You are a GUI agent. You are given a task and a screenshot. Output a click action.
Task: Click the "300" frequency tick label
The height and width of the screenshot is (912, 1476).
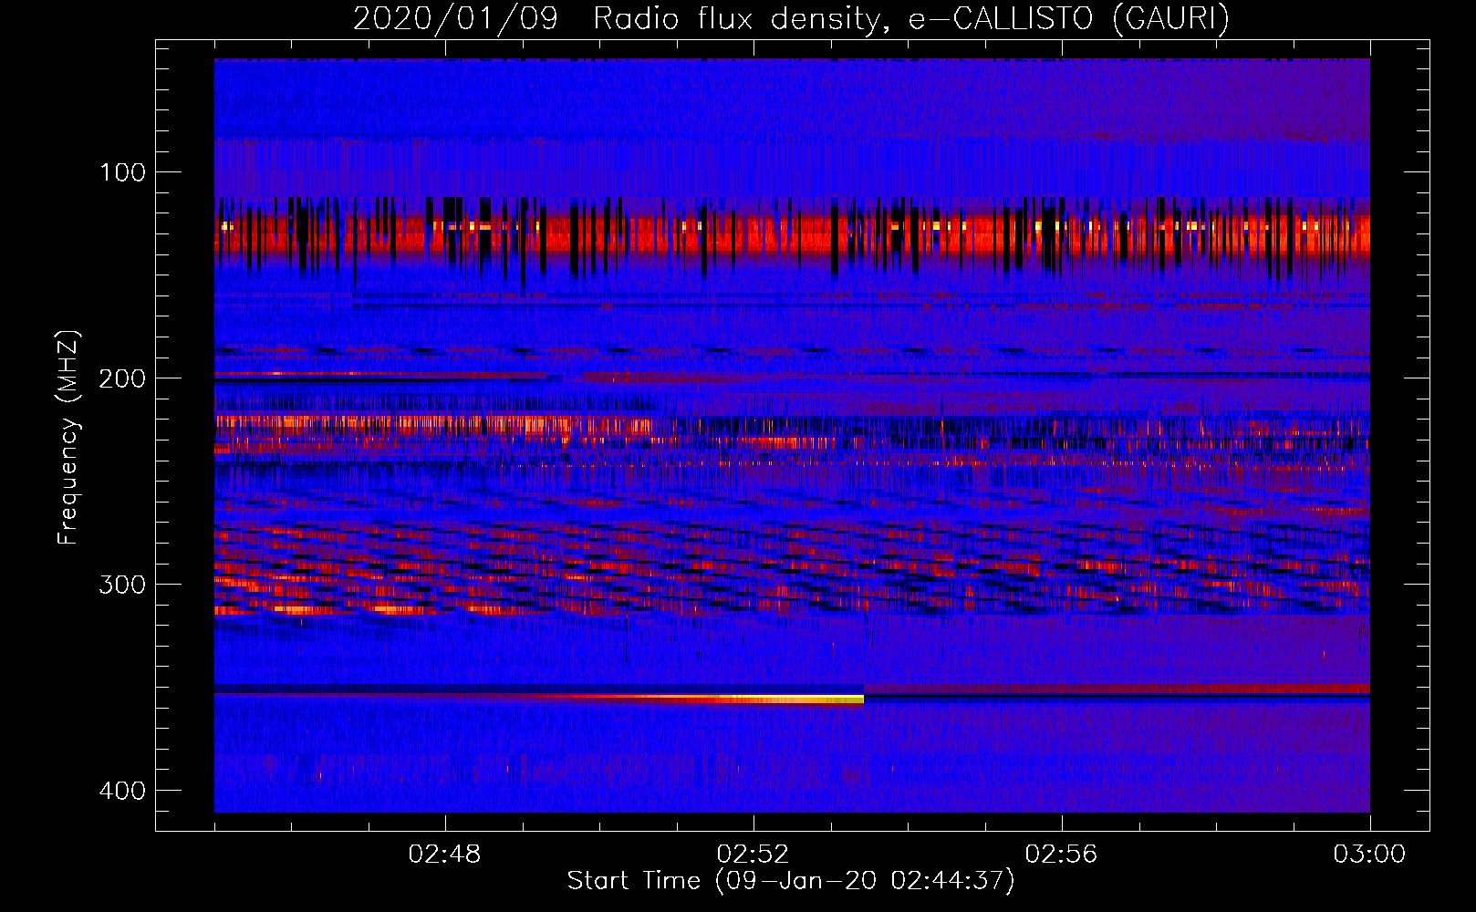coord(122,585)
